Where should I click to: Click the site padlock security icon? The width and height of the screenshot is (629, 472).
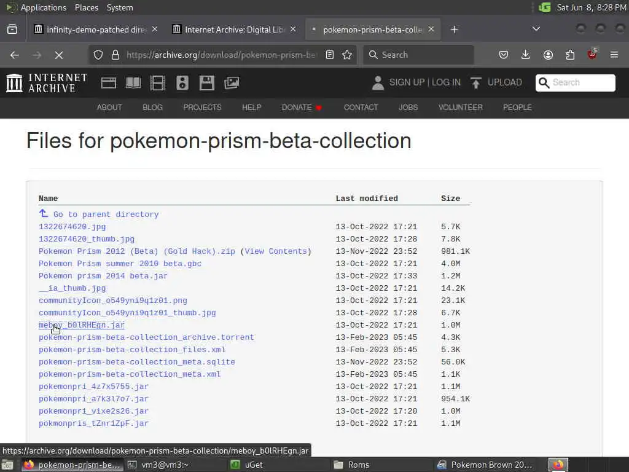[115, 55]
